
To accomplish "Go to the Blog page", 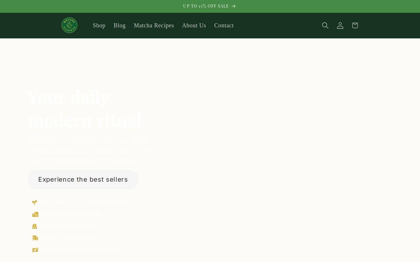I will (x=120, y=26).
